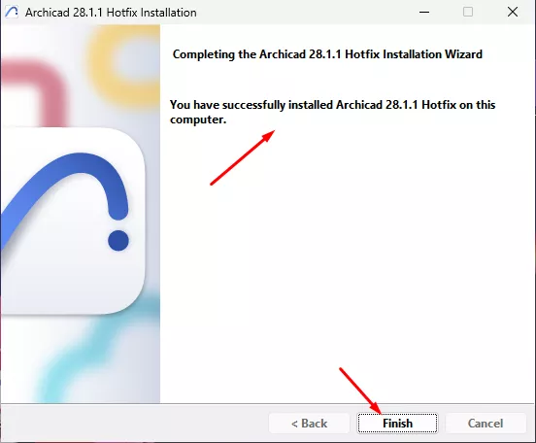Click Finish to complete the installation
The image size is (536, 443).
coord(397,424)
